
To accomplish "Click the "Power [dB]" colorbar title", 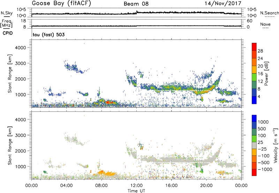I will [266, 74].
